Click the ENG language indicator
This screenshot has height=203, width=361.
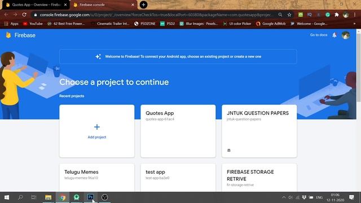point(319,197)
